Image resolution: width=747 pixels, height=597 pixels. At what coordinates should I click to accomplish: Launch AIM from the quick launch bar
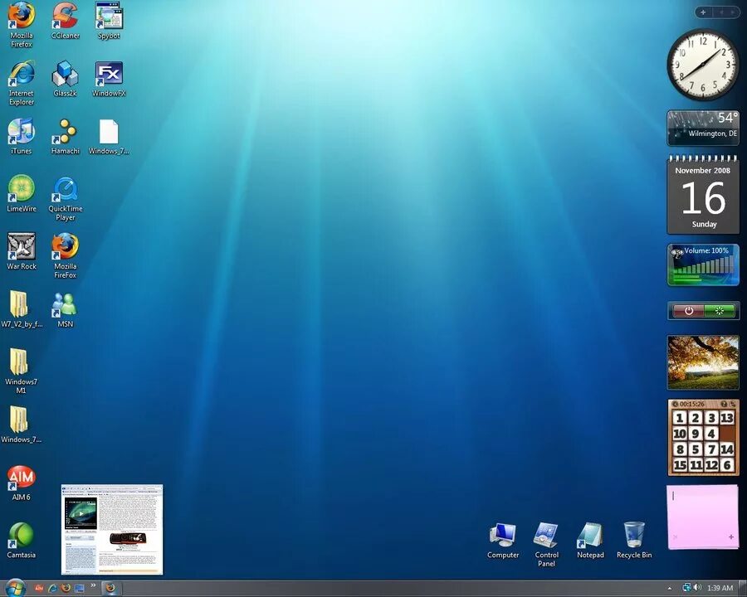pos(39,588)
